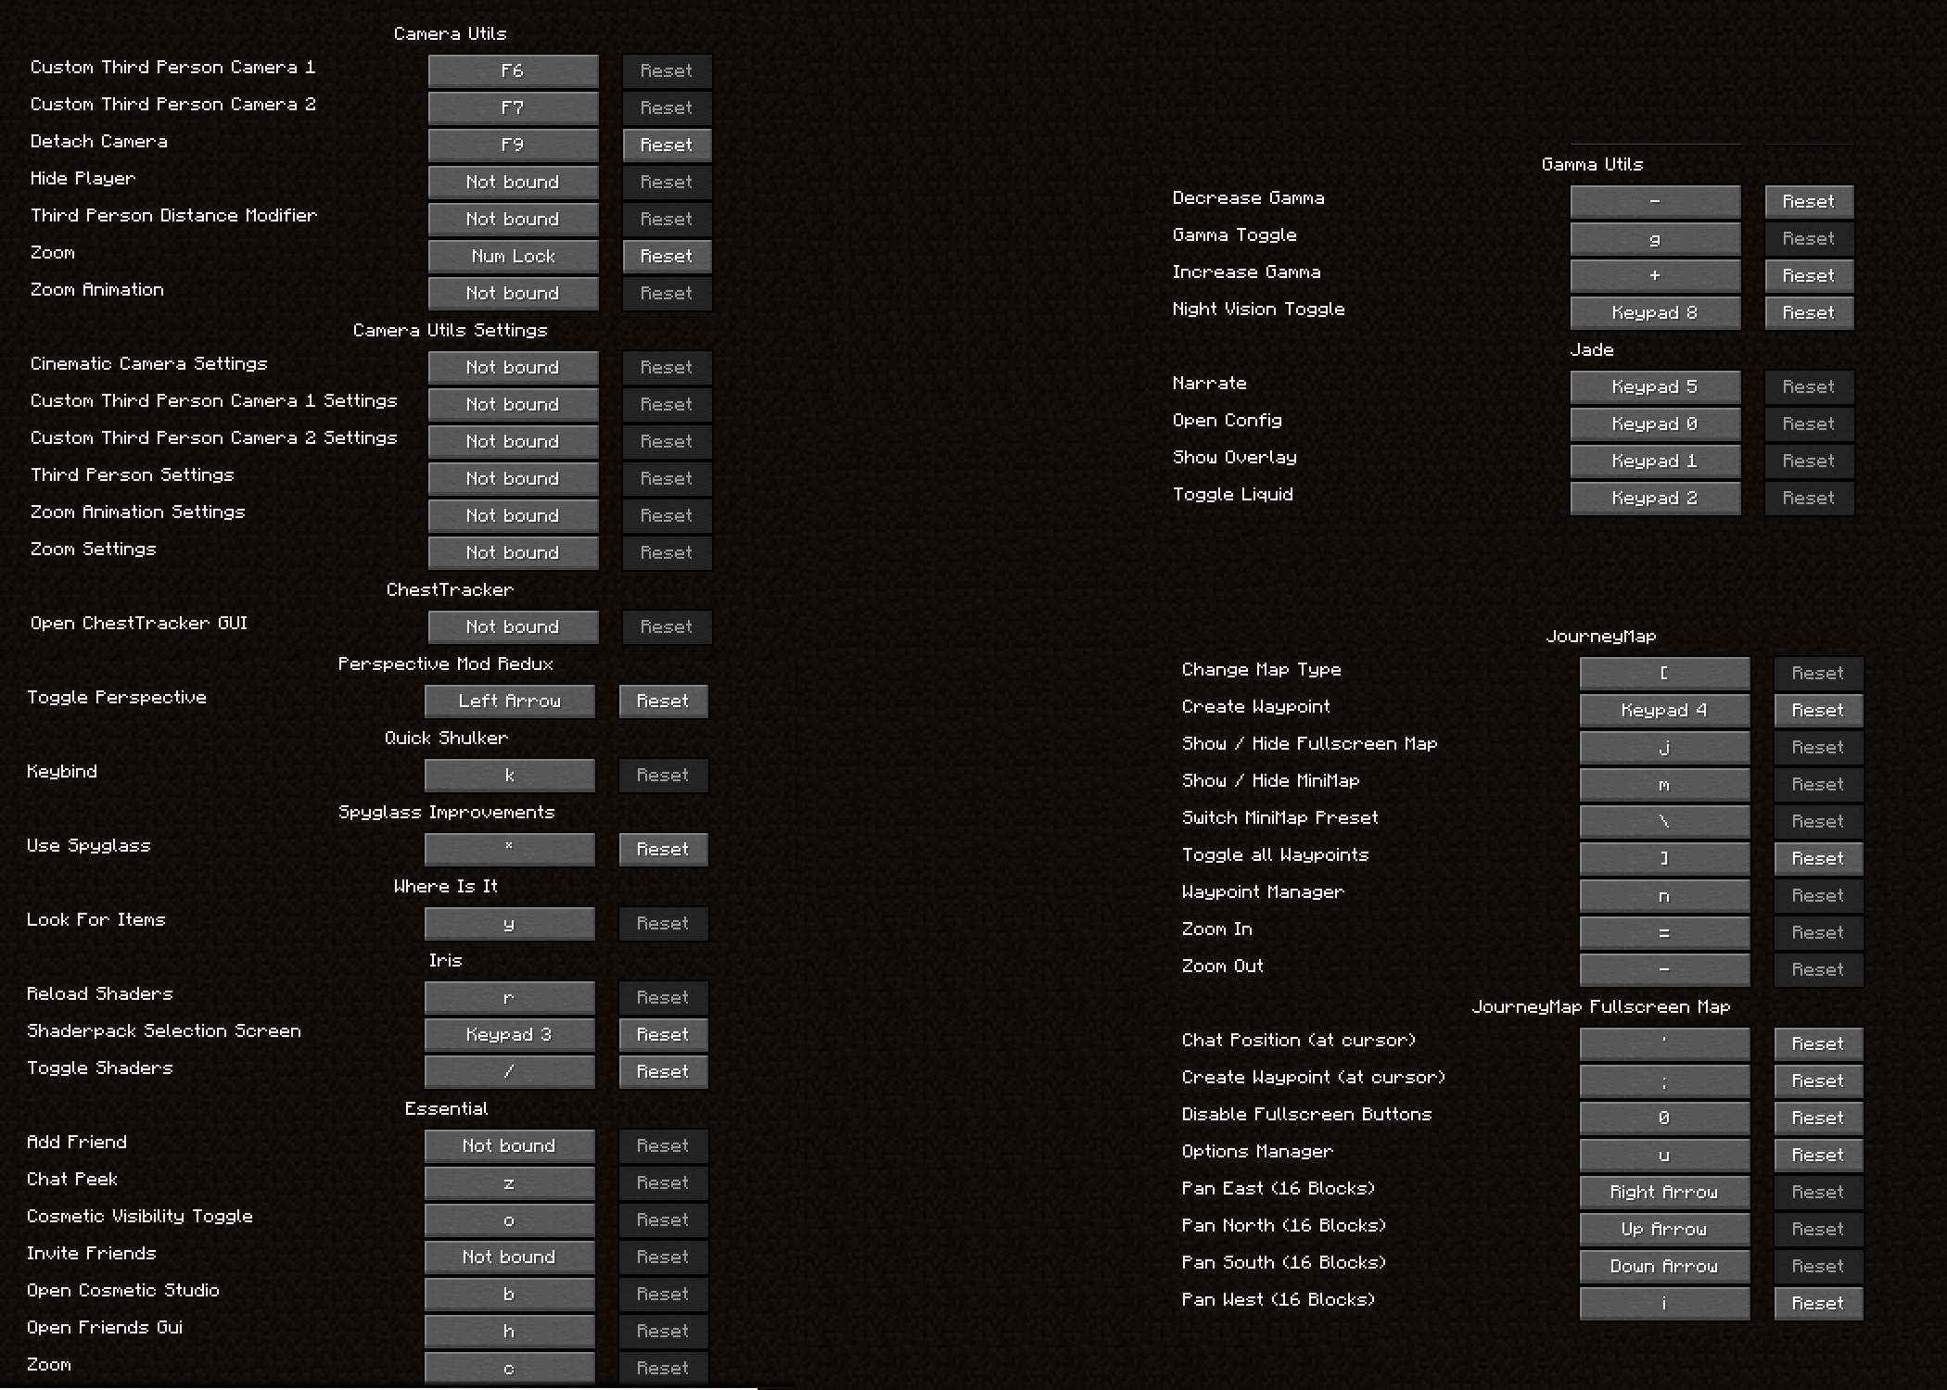Screen dimensions: 1947x1390
Task: Reset the Toggle Shaders keybind
Action: coord(663,1072)
